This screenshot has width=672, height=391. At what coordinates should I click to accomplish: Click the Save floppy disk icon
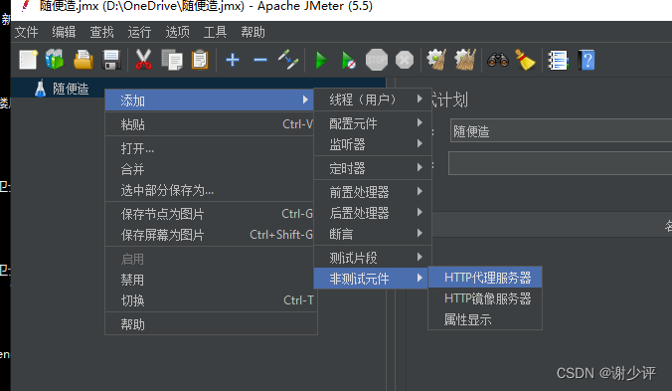[x=111, y=60]
